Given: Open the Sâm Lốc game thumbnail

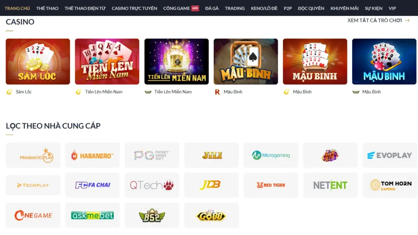Looking at the screenshot, I should 38,61.
